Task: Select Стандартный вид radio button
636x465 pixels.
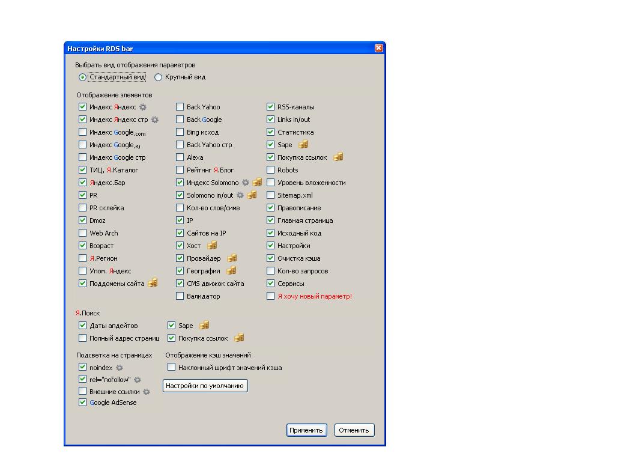Action: click(82, 77)
